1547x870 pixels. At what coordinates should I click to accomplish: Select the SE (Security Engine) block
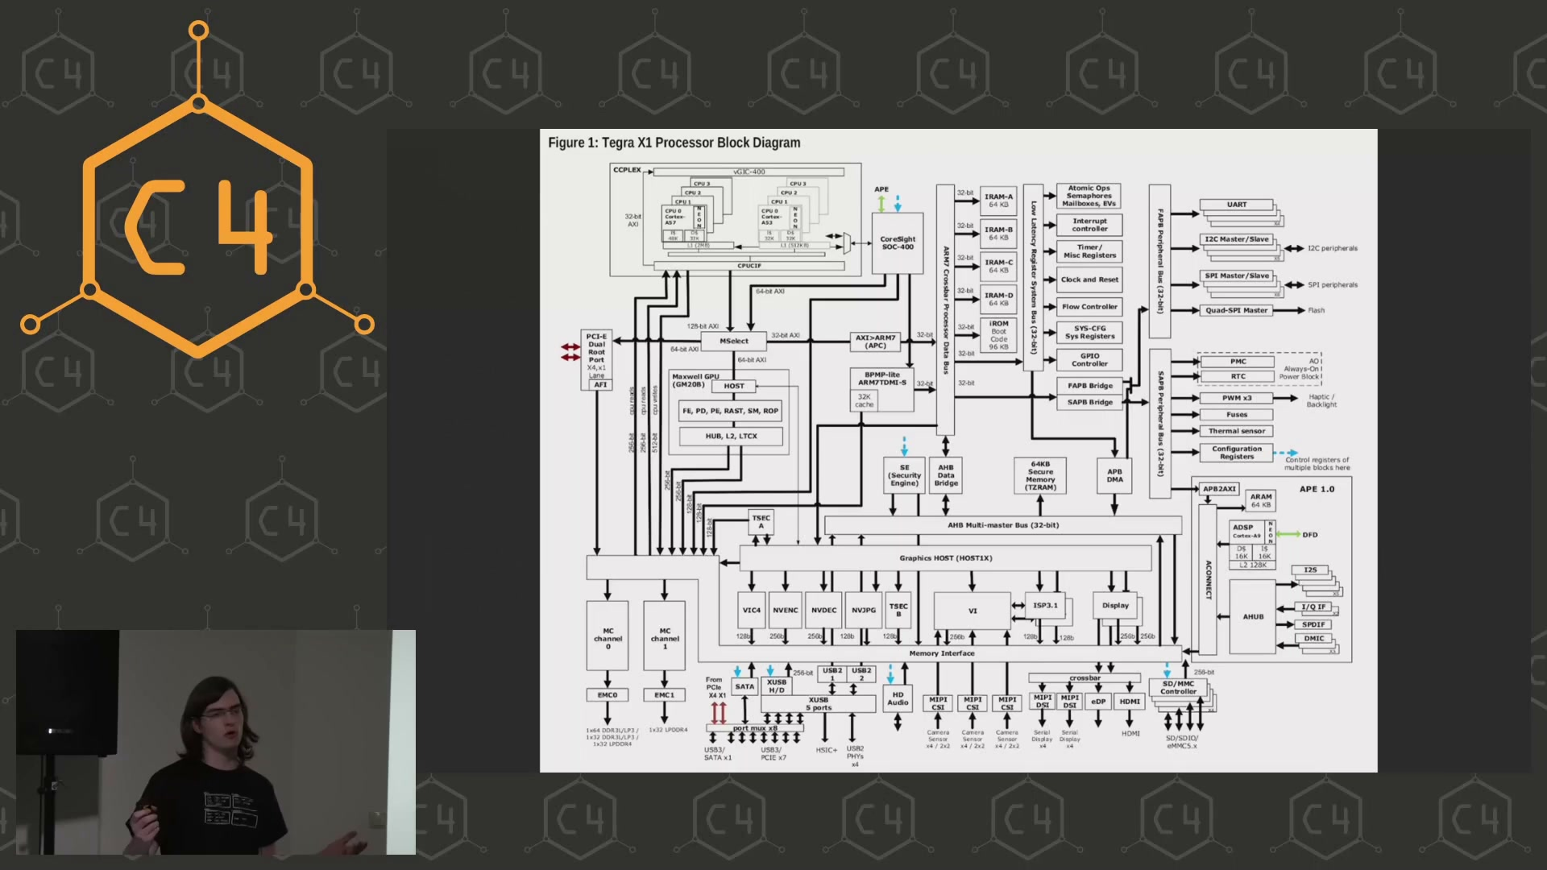(904, 475)
